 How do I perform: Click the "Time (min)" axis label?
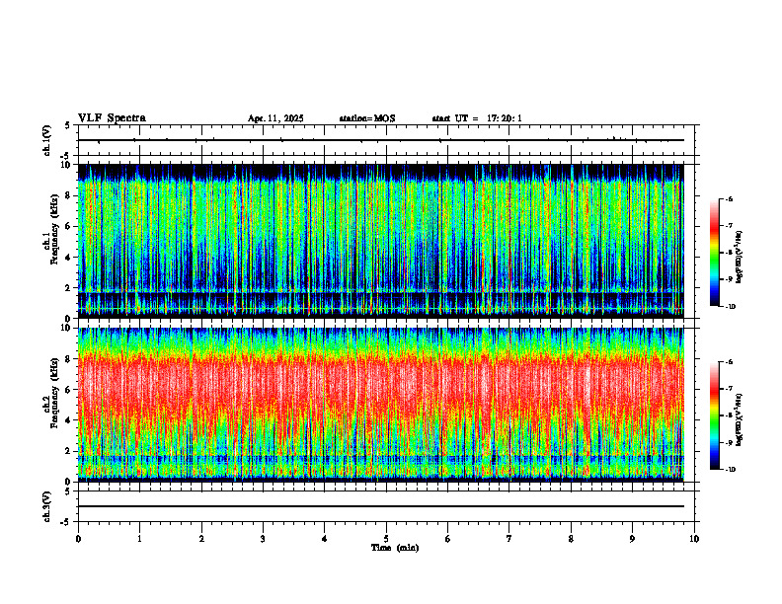395,548
